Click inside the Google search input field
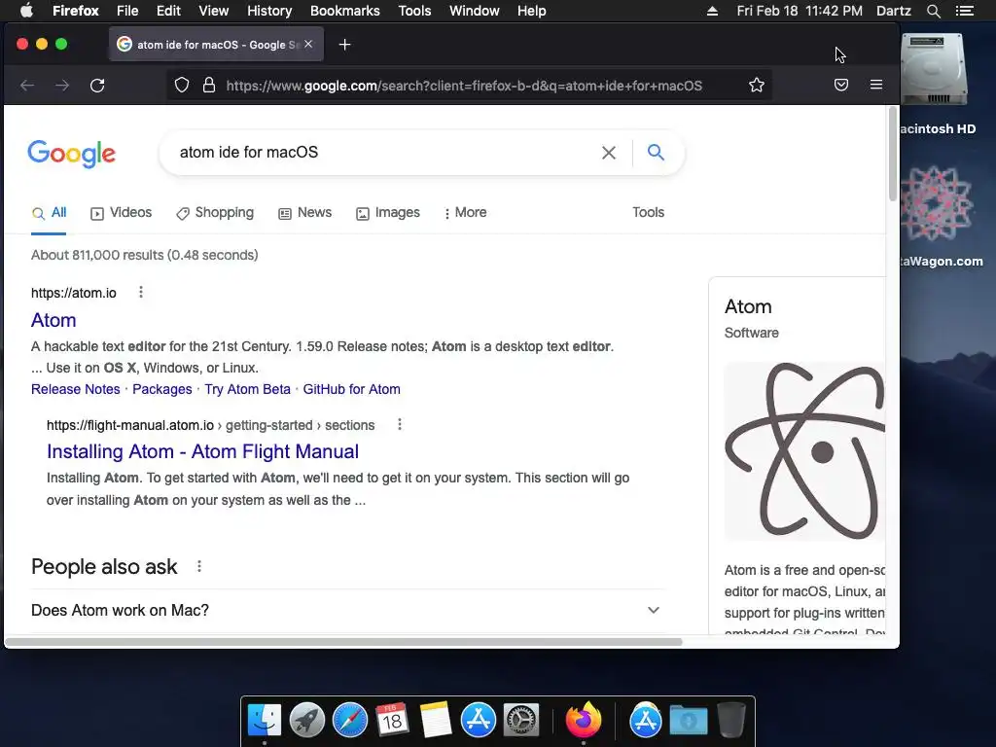The image size is (996, 747). [381, 153]
